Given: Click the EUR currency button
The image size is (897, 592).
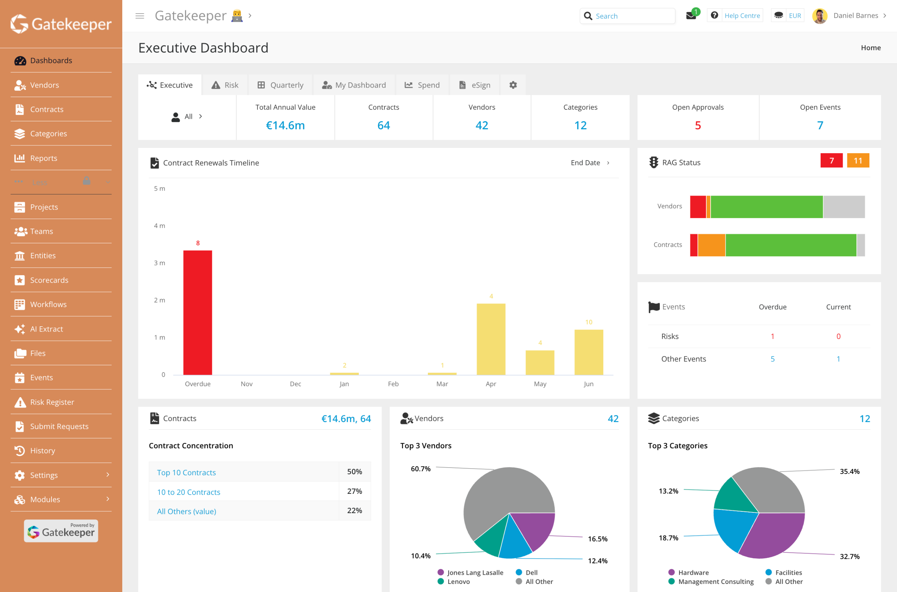Looking at the screenshot, I should (x=794, y=15).
